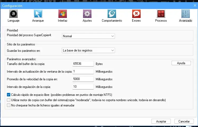Toggle Cálculo rápido de espacio libre checkbox

pos(8,95)
